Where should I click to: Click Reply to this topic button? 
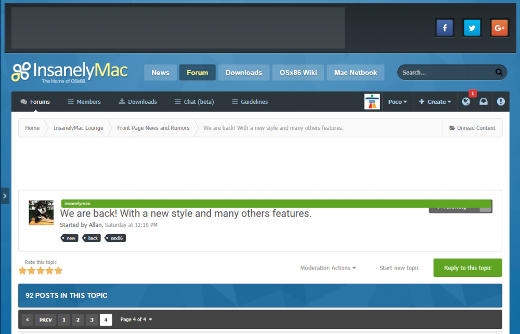(467, 268)
